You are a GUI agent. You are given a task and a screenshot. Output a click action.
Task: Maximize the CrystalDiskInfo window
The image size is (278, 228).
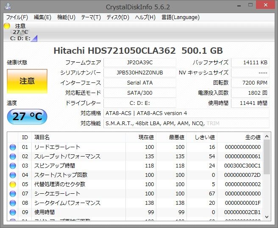(250, 5)
